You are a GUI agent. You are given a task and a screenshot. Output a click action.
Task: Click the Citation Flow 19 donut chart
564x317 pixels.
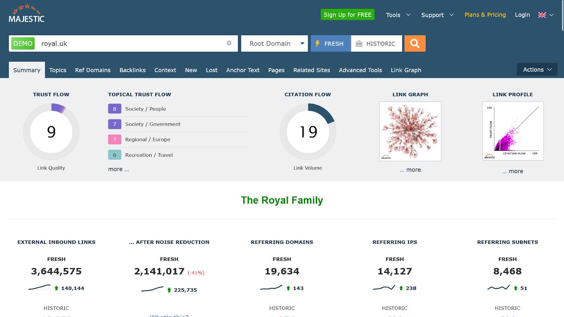pos(308,132)
